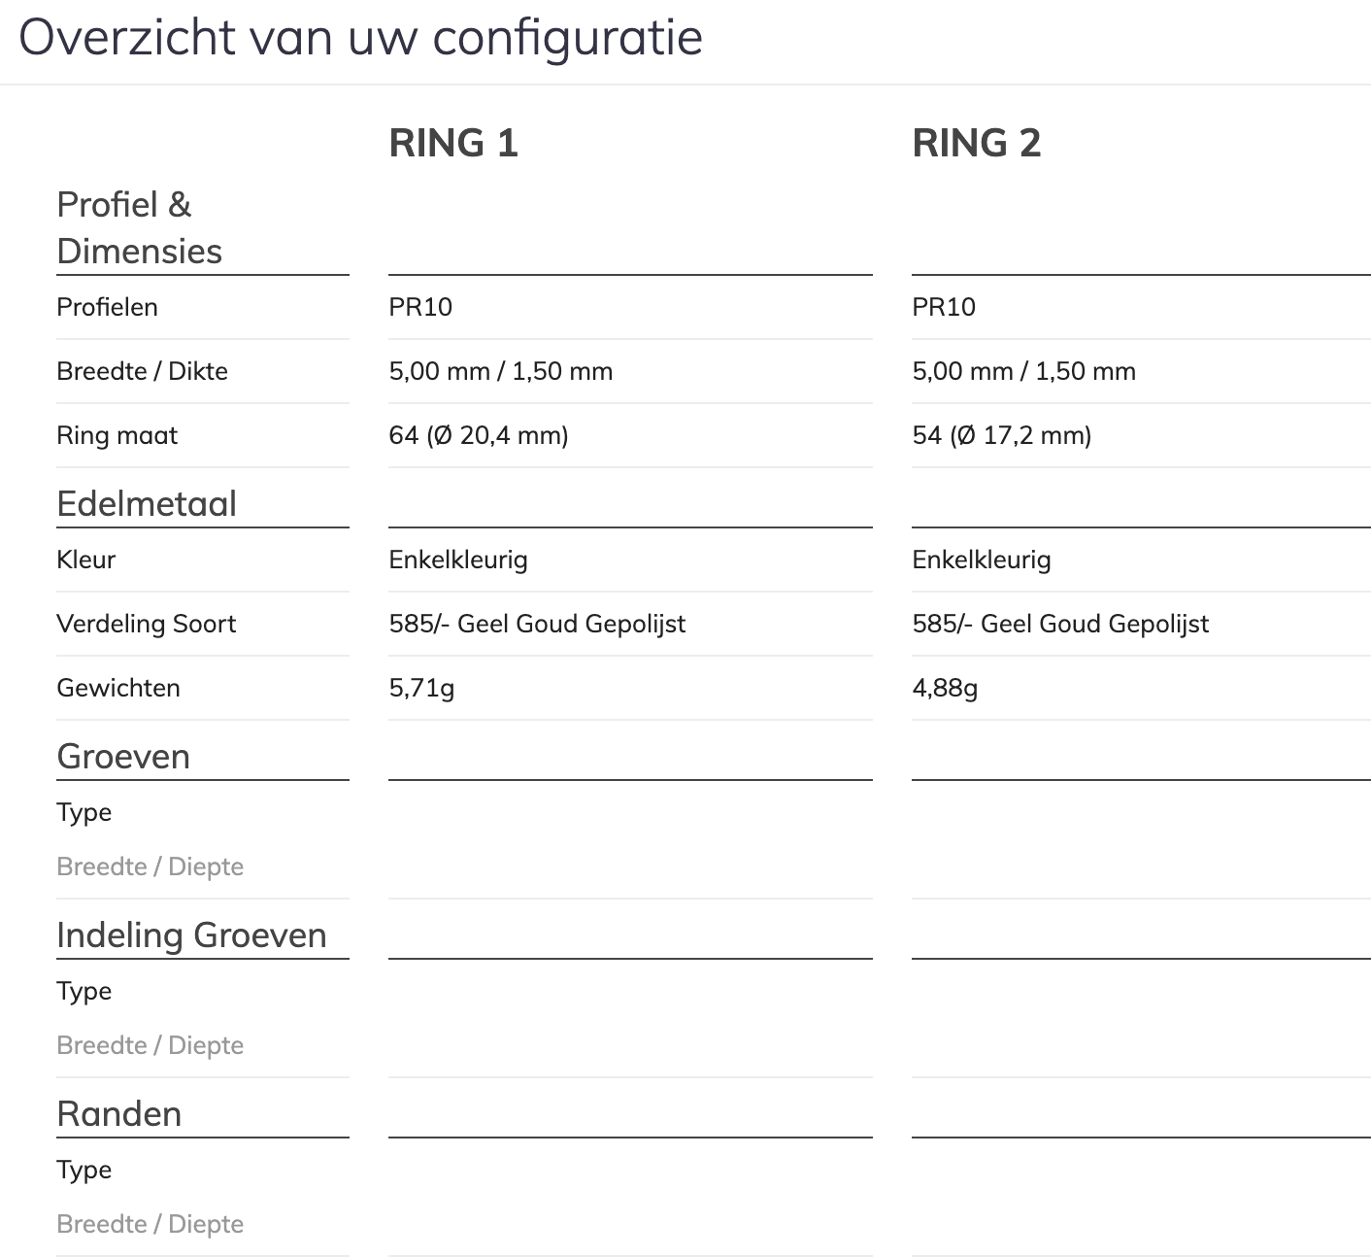The width and height of the screenshot is (1371, 1257).
Task: Click the "Profiel & Dimensies" section heading
Action: coord(139,228)
